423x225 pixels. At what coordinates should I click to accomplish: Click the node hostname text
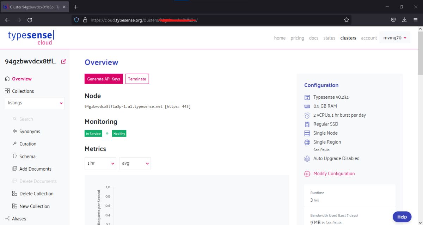point(137,106)
